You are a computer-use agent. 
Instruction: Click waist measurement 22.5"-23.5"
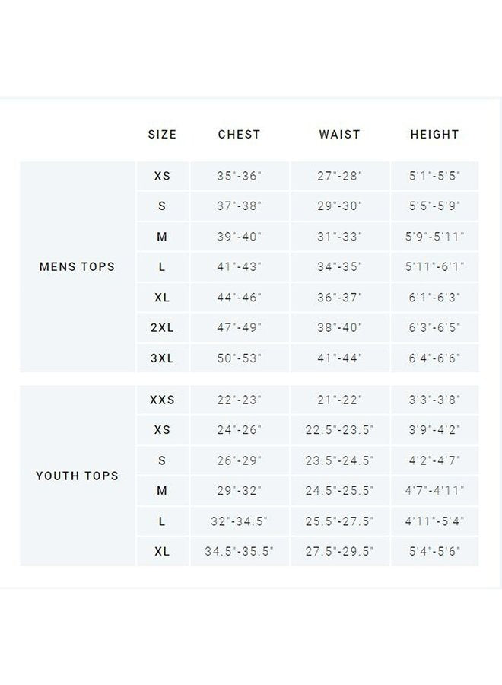(x=339, y=430)
